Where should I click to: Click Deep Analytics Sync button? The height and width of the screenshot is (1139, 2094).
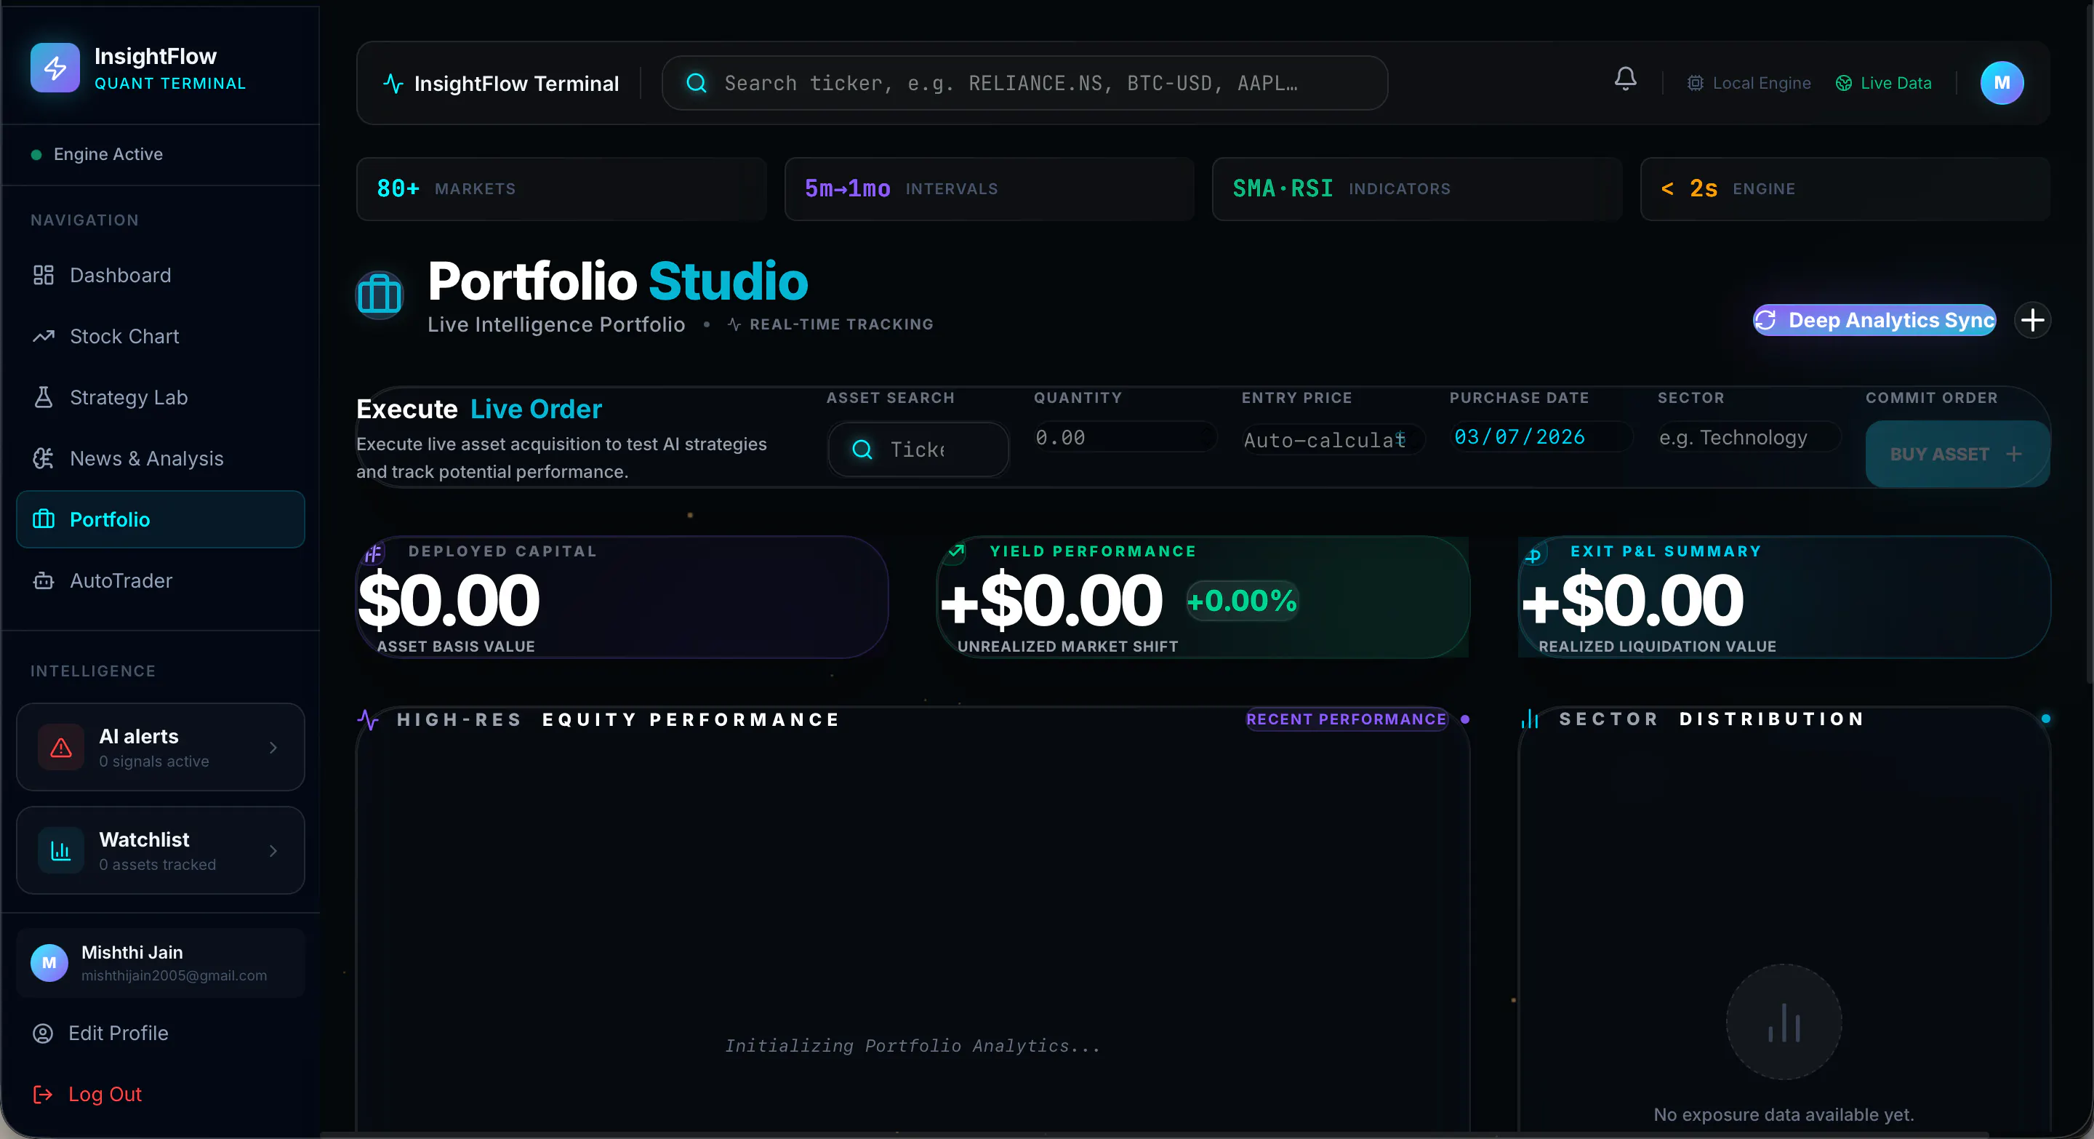pos(1874,319)
